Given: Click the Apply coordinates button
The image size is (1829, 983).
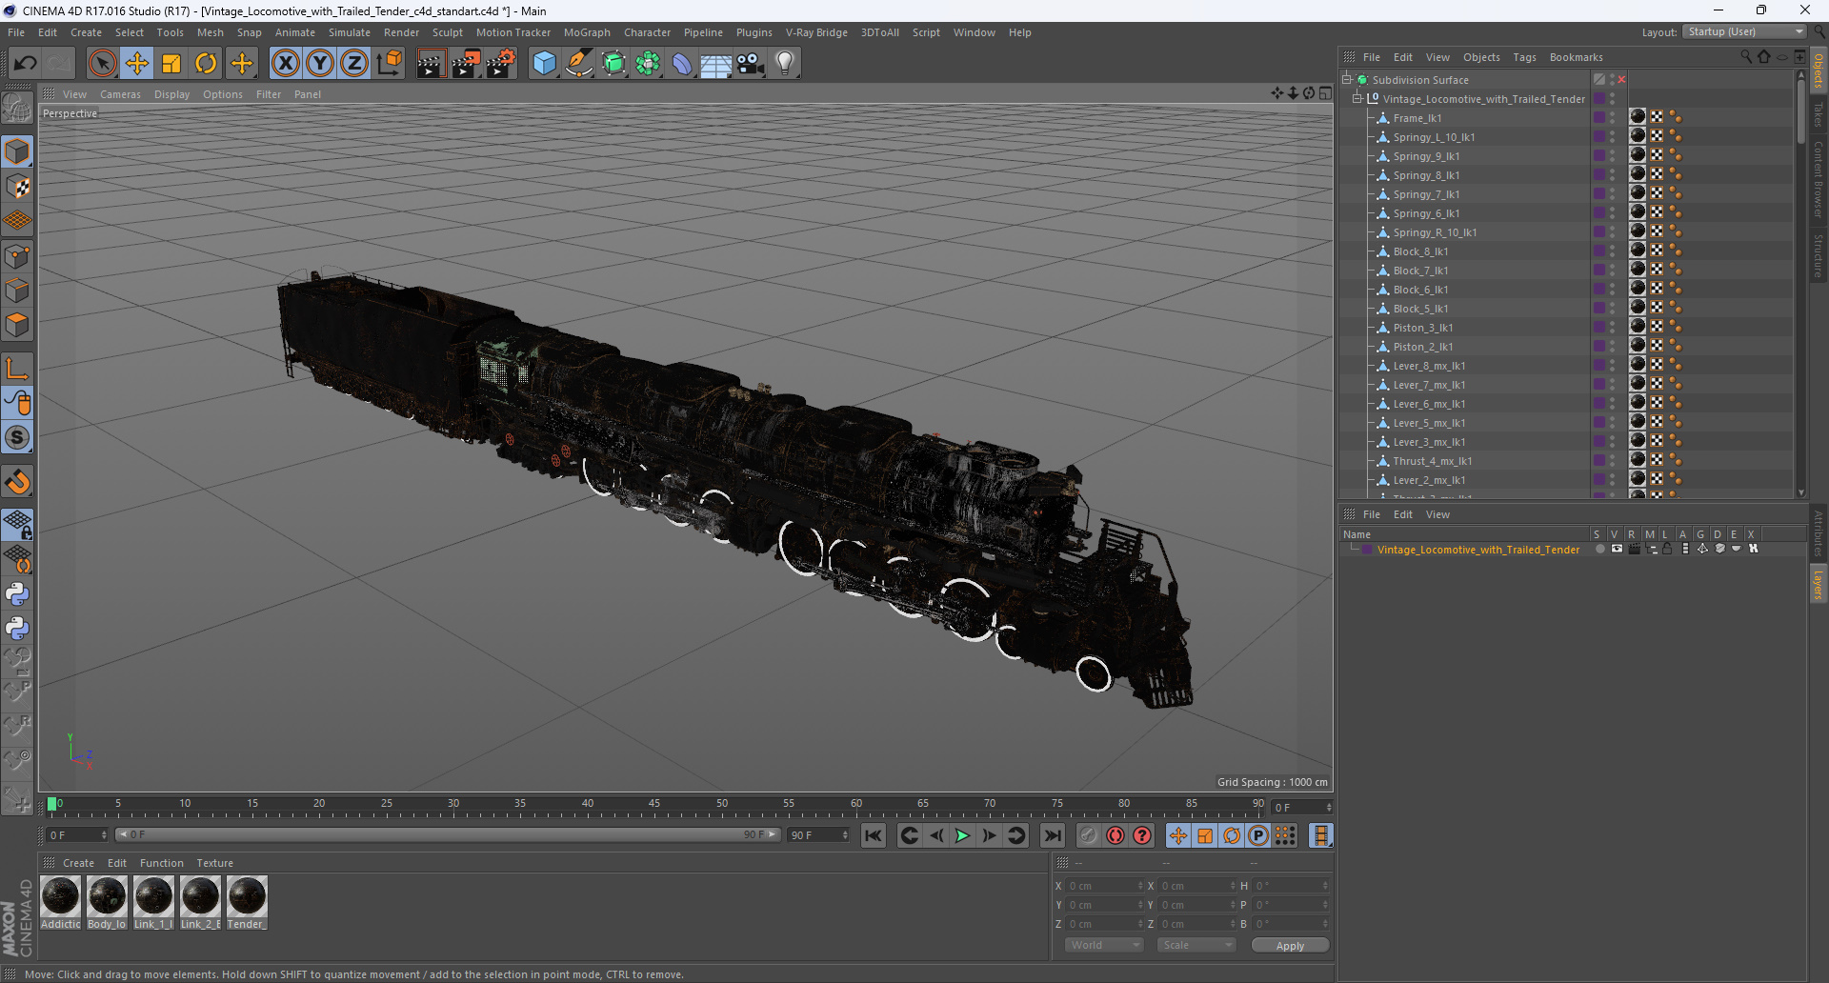Looking at the screenshot, I should click(1290, 946).
